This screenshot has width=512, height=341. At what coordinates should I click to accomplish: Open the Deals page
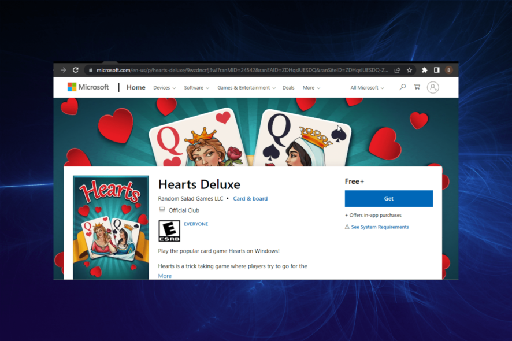(288, 87)
